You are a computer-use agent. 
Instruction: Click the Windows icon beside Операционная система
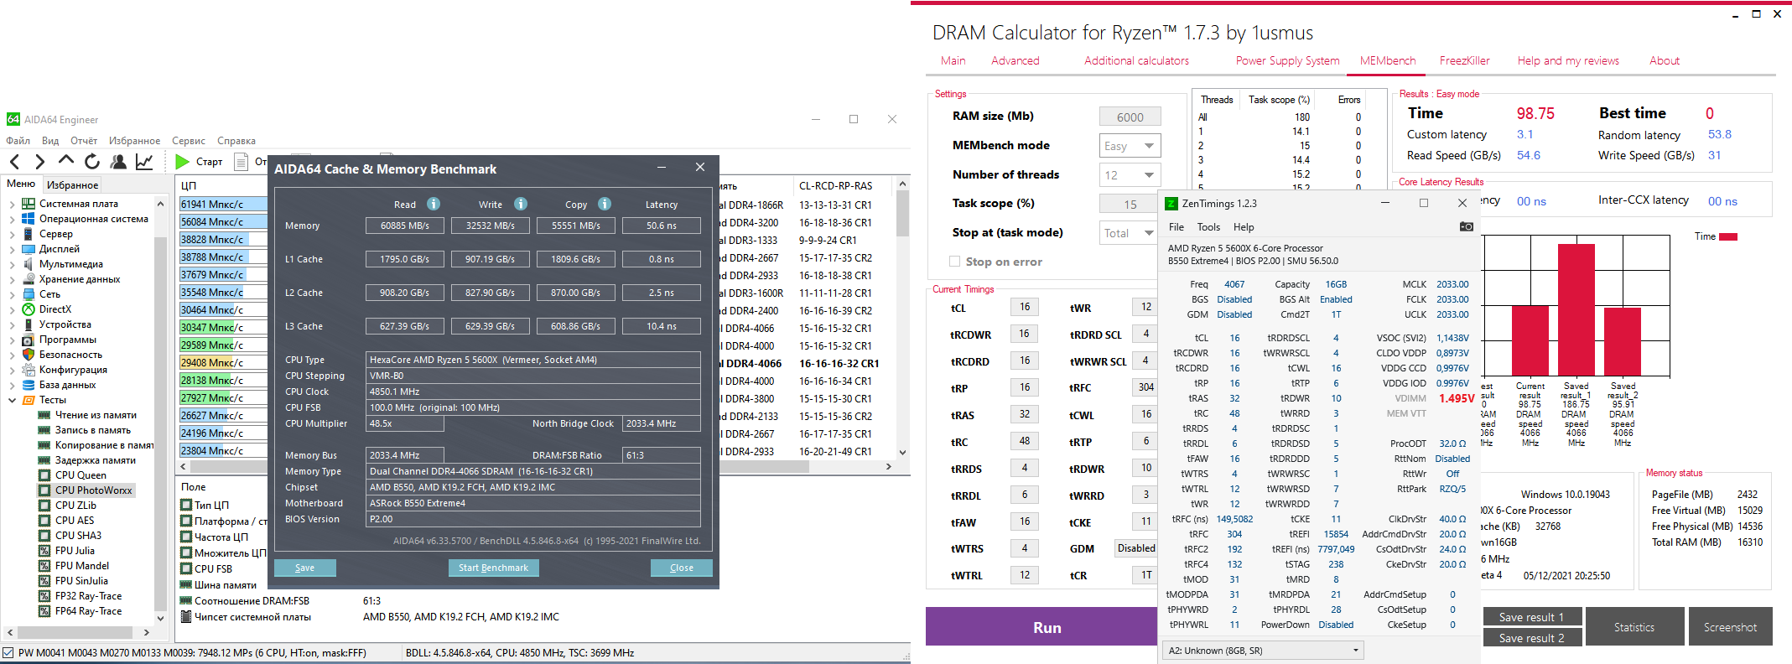pyautogui.click(x=29, y=219)
